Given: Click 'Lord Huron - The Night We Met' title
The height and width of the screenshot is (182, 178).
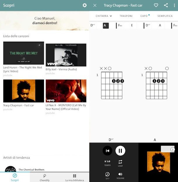Looking at the screenshot, I should tap(23, 69).
